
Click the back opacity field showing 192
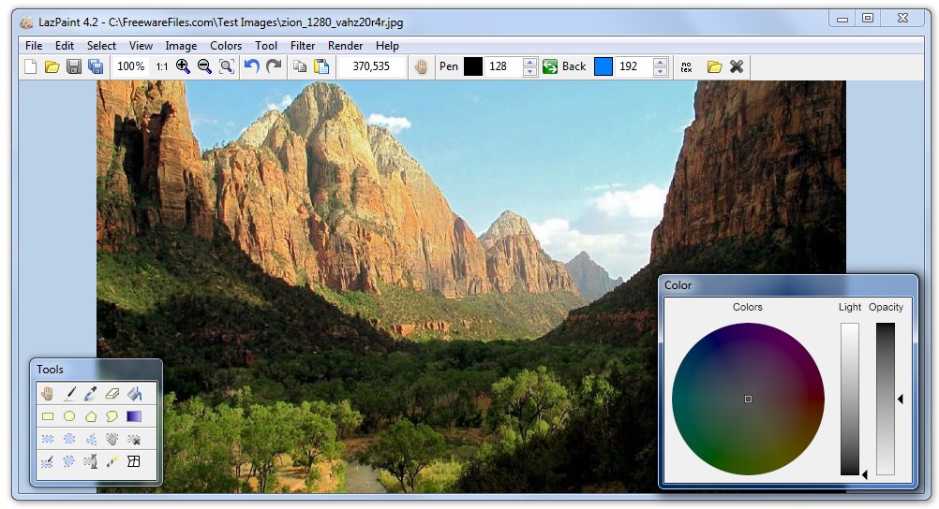(x=633, y=66)
